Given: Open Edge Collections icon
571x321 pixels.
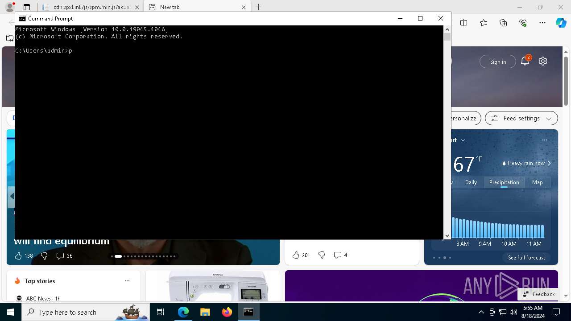Looking at the screenshot, I should [503, 23].
